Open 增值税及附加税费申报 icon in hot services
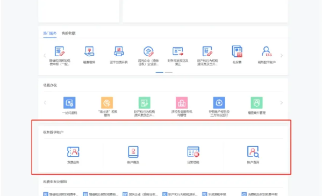322x196 pixels. click(60, 51)
